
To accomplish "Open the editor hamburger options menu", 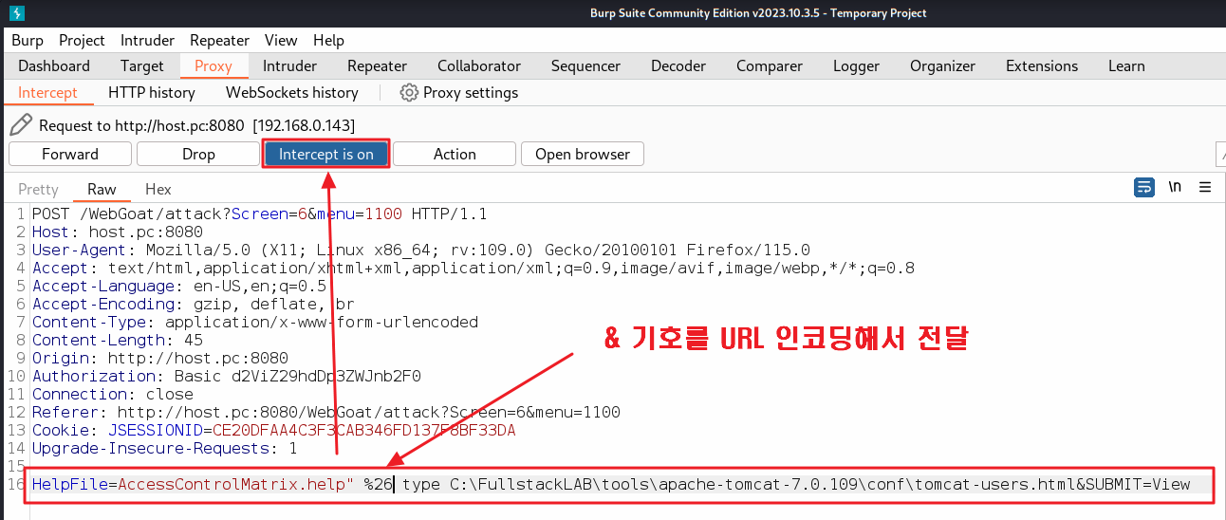I will pos(1205,187).
